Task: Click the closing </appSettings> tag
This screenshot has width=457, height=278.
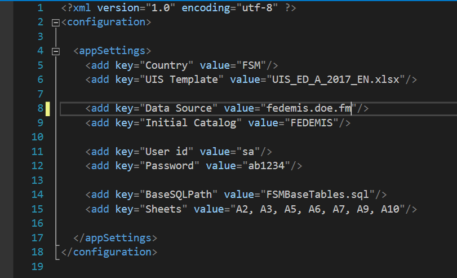Action: tap(115, 237)
